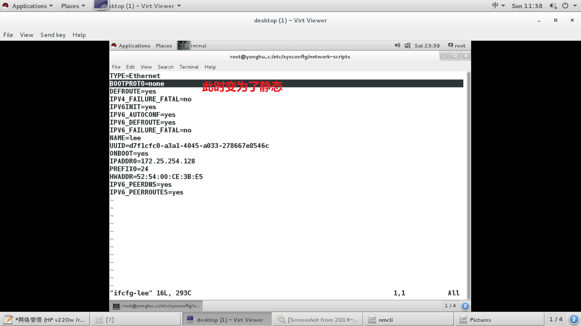This screenshot has width=581, height=326.
Task: Click the guest network connection icon
Action: [407, 45]
